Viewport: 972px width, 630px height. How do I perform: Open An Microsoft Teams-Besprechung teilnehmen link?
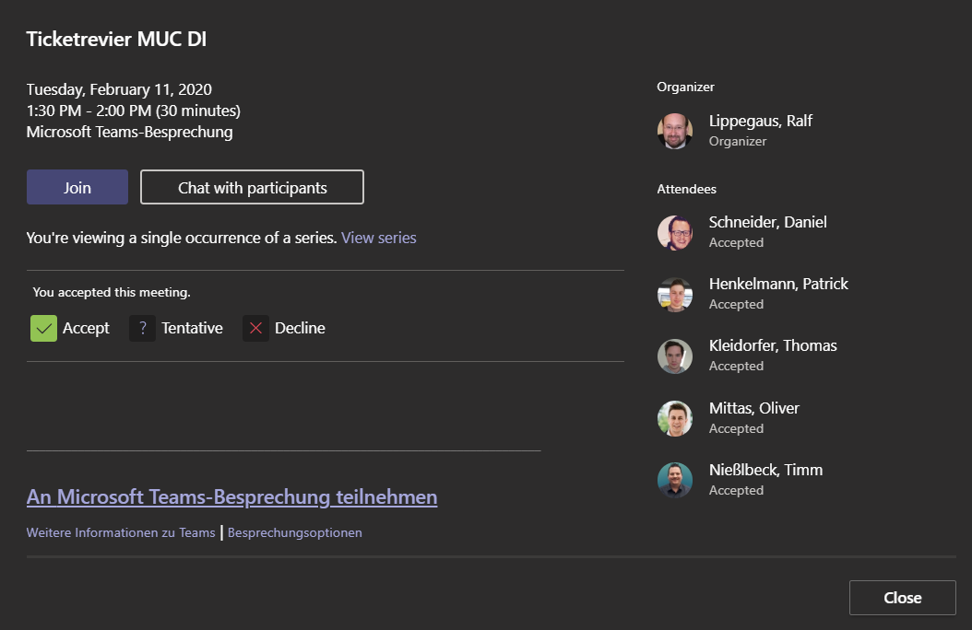(231, 497)
